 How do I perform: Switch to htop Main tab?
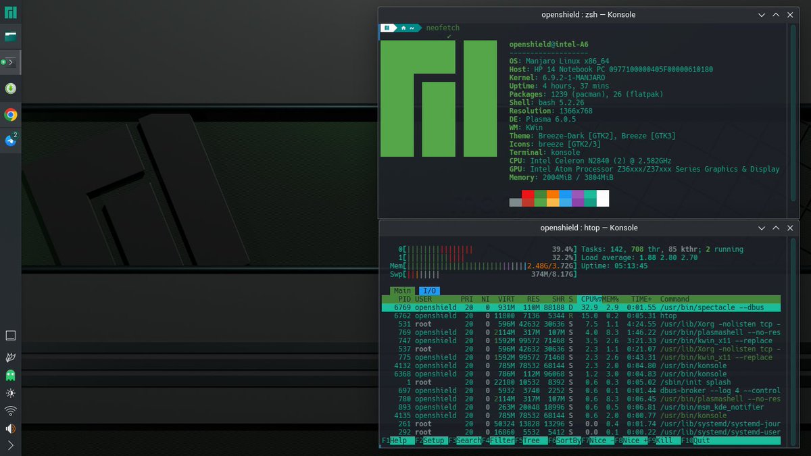pos(403,291)
